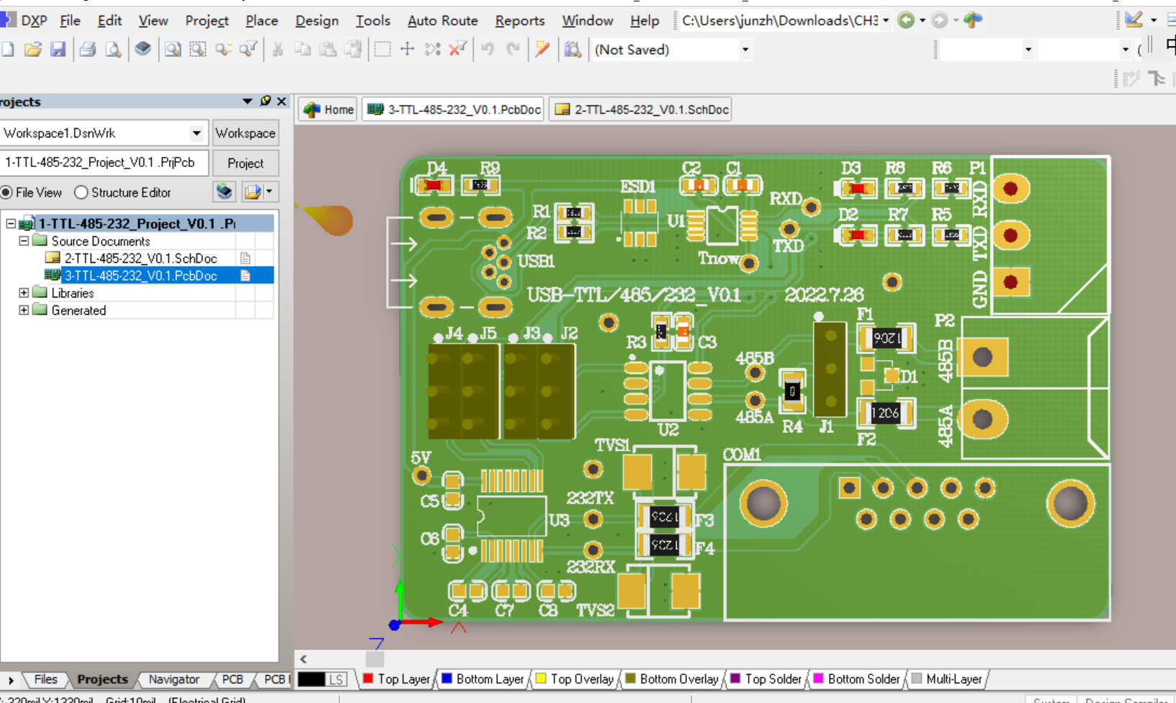Screen dimensions: 1176x703
Task: Open Print Preview from the toolbar
Action: [113, 49]
